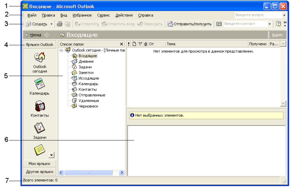Click the Create new item button
290x187 pixels.
click(36, 24)
